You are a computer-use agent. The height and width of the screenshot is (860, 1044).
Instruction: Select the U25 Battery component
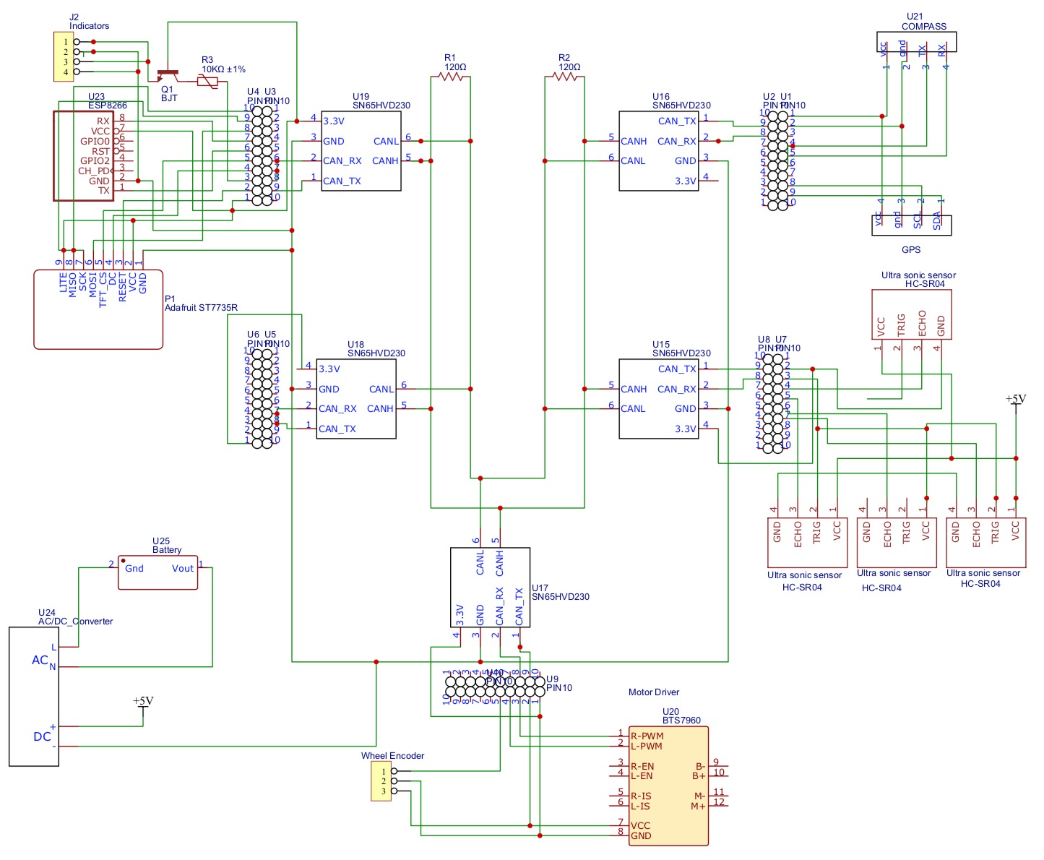158,572
